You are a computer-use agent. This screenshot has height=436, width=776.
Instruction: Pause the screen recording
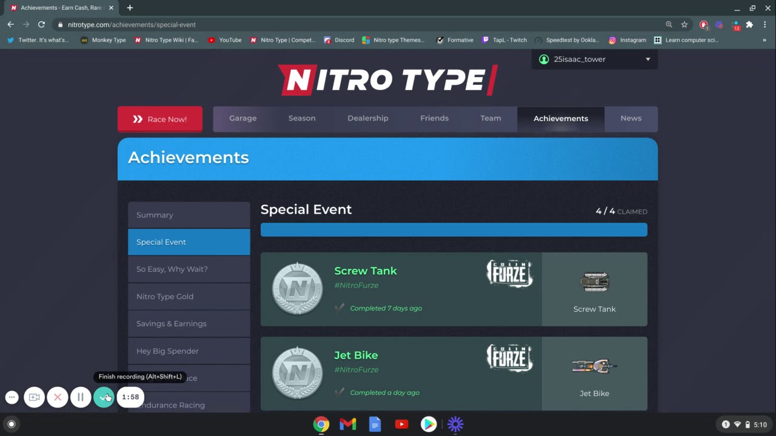pyautogui.click(x=81, y=397)
